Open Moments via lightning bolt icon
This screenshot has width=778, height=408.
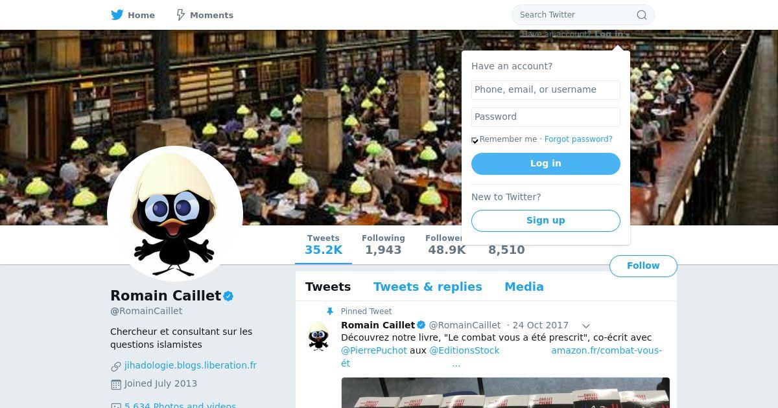click(x=181, y=15)
